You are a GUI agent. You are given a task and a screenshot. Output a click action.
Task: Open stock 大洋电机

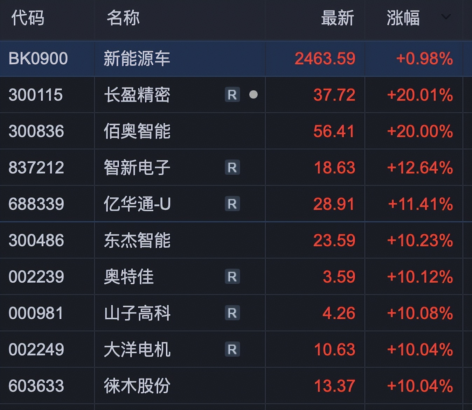point(137,349)
